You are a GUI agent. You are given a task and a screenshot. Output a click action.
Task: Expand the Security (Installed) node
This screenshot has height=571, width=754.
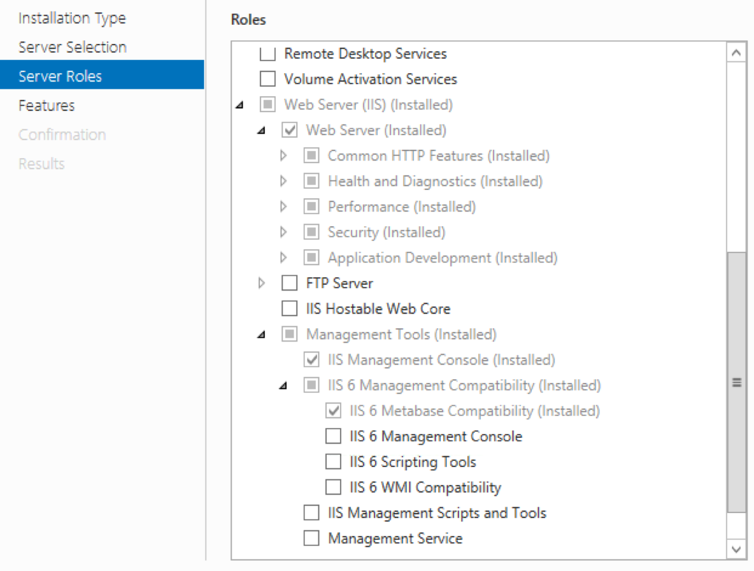(283, 232)
